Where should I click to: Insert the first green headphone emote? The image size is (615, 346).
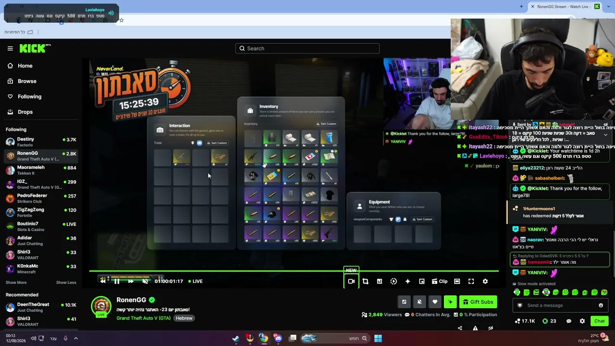coord(517,292)
